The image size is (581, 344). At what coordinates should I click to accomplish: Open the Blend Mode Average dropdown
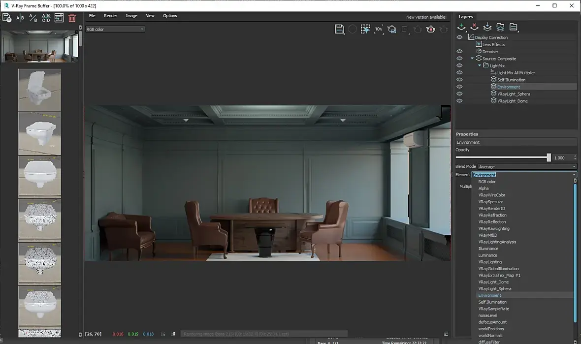(x=527, y=167)
